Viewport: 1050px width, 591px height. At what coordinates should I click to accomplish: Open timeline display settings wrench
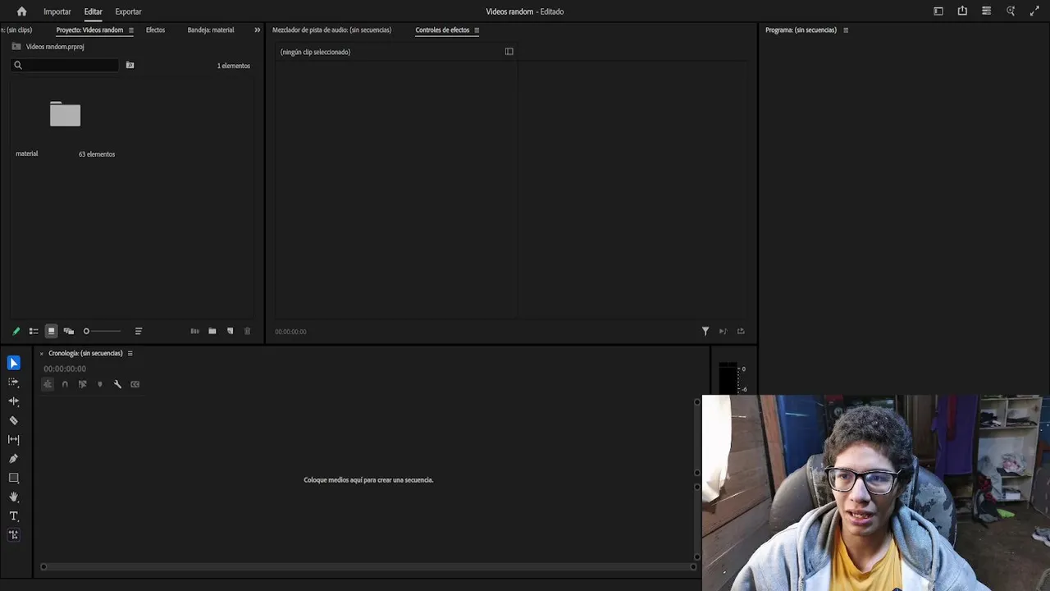pyautogui.click(x=117, y=384)
